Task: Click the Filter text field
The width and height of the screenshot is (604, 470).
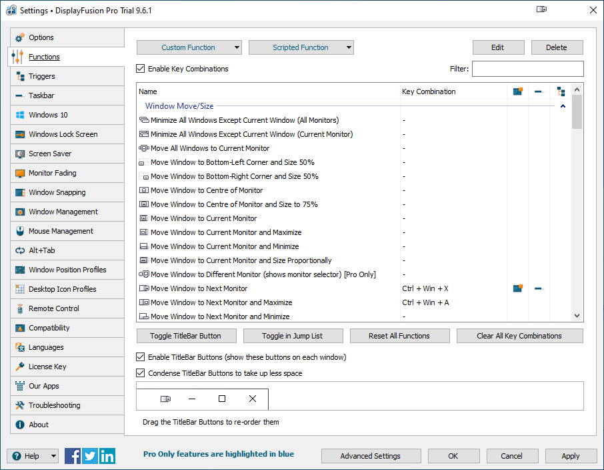Action: tap(528, 69)
